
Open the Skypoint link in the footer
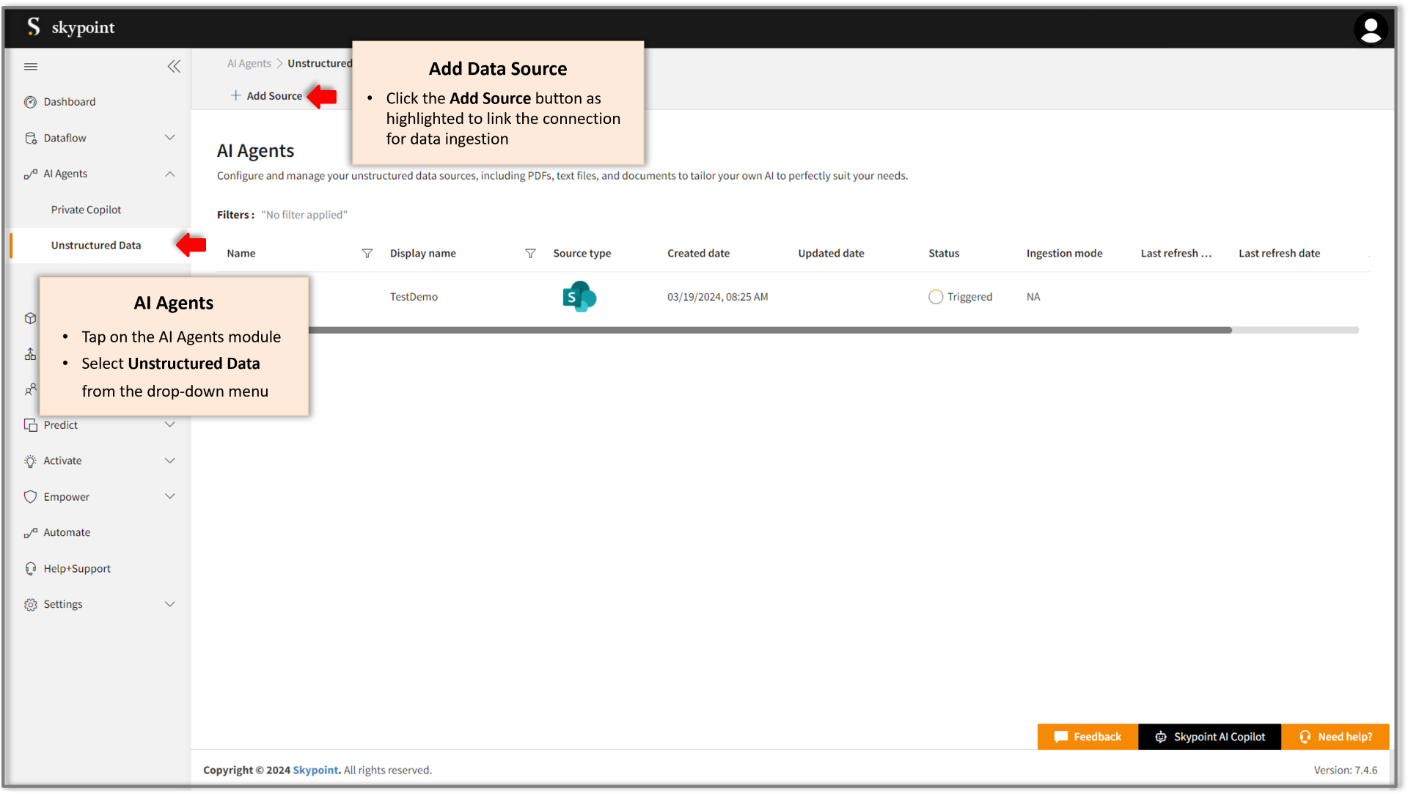tap(315, 770)
